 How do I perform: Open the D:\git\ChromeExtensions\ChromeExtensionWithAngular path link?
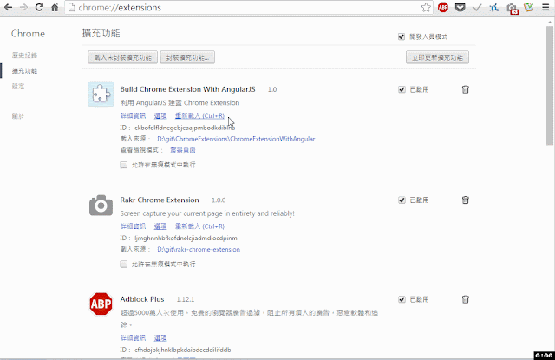point(236,139)
